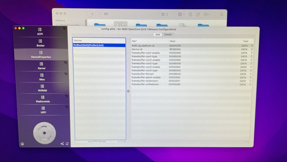
Task: Click value 00009000 for framebuffer-fbmem
Action: click(x=174, y=74)
